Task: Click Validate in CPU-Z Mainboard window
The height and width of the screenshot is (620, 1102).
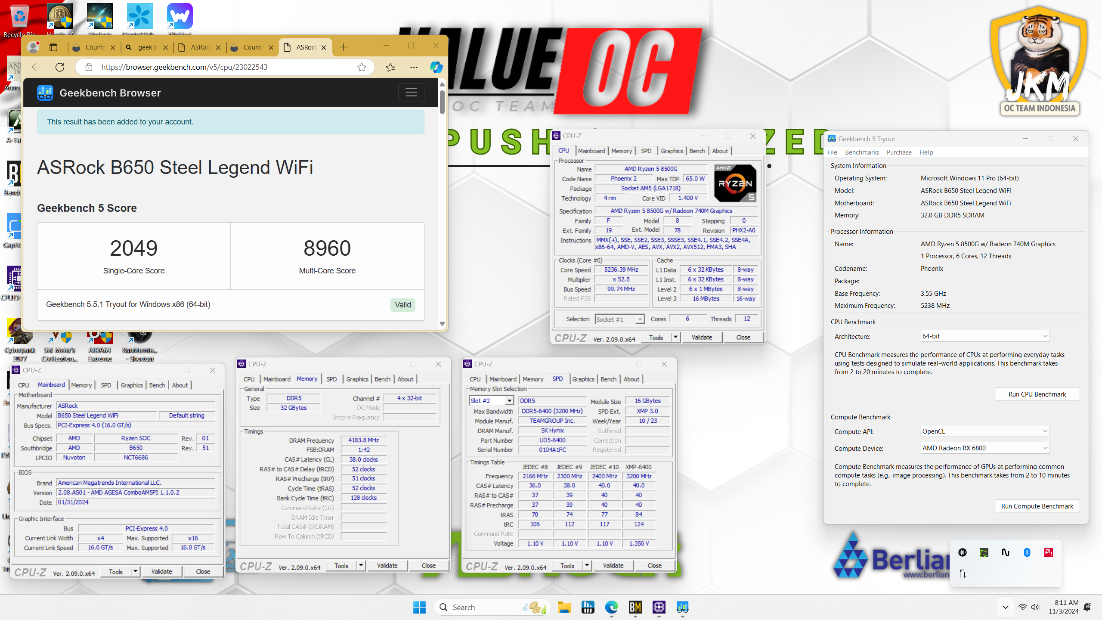Action: (162, 572)
